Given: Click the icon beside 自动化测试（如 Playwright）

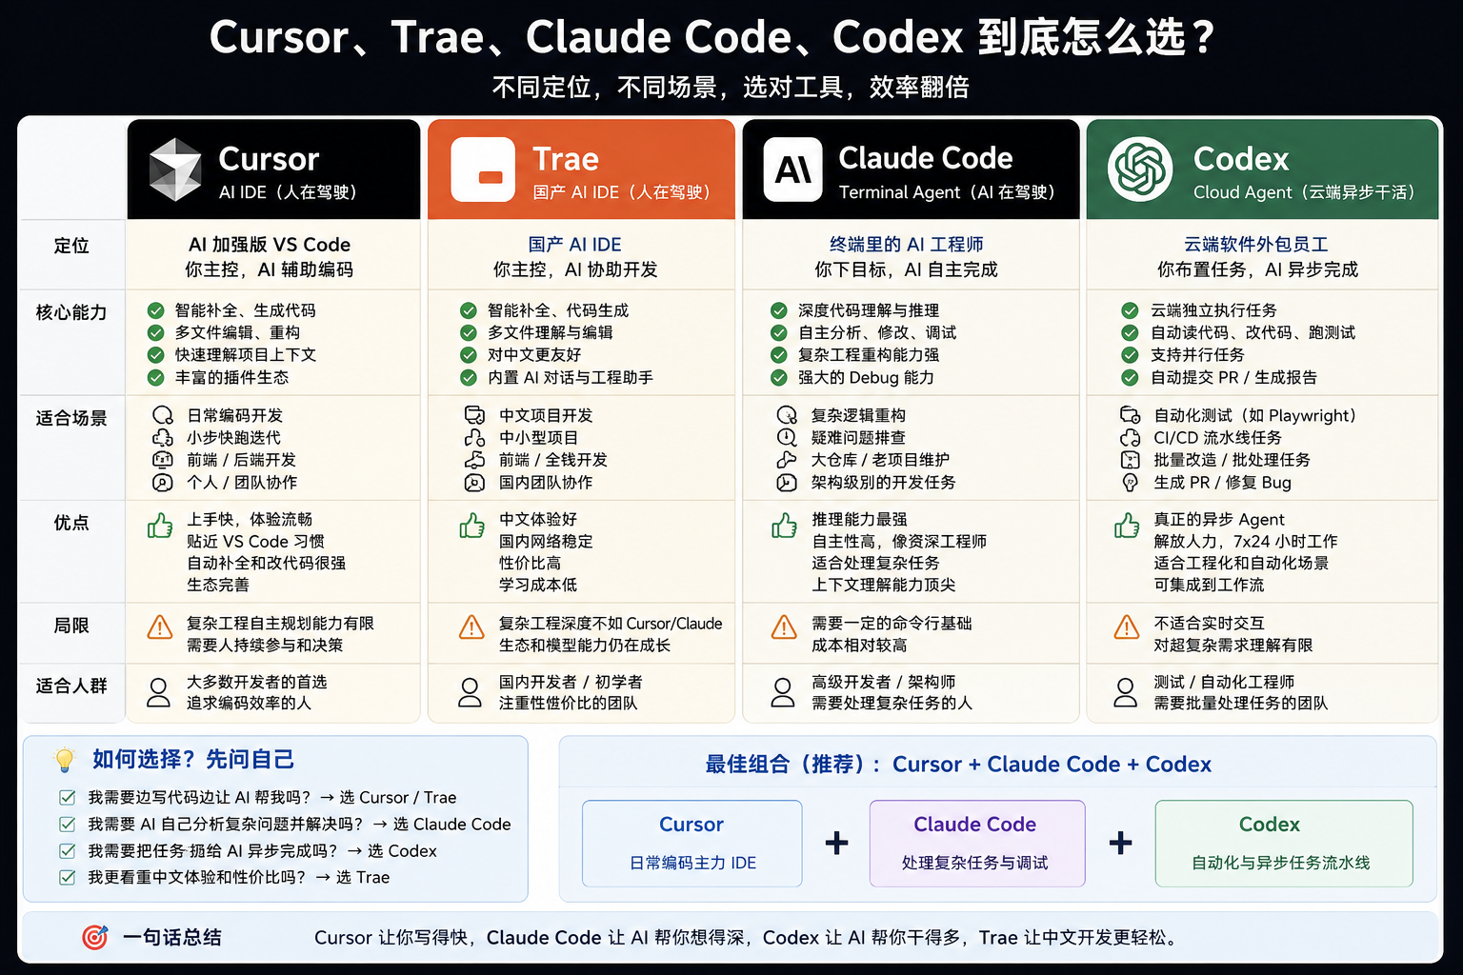Looking at the screenshot, I should coord(1130,415).
